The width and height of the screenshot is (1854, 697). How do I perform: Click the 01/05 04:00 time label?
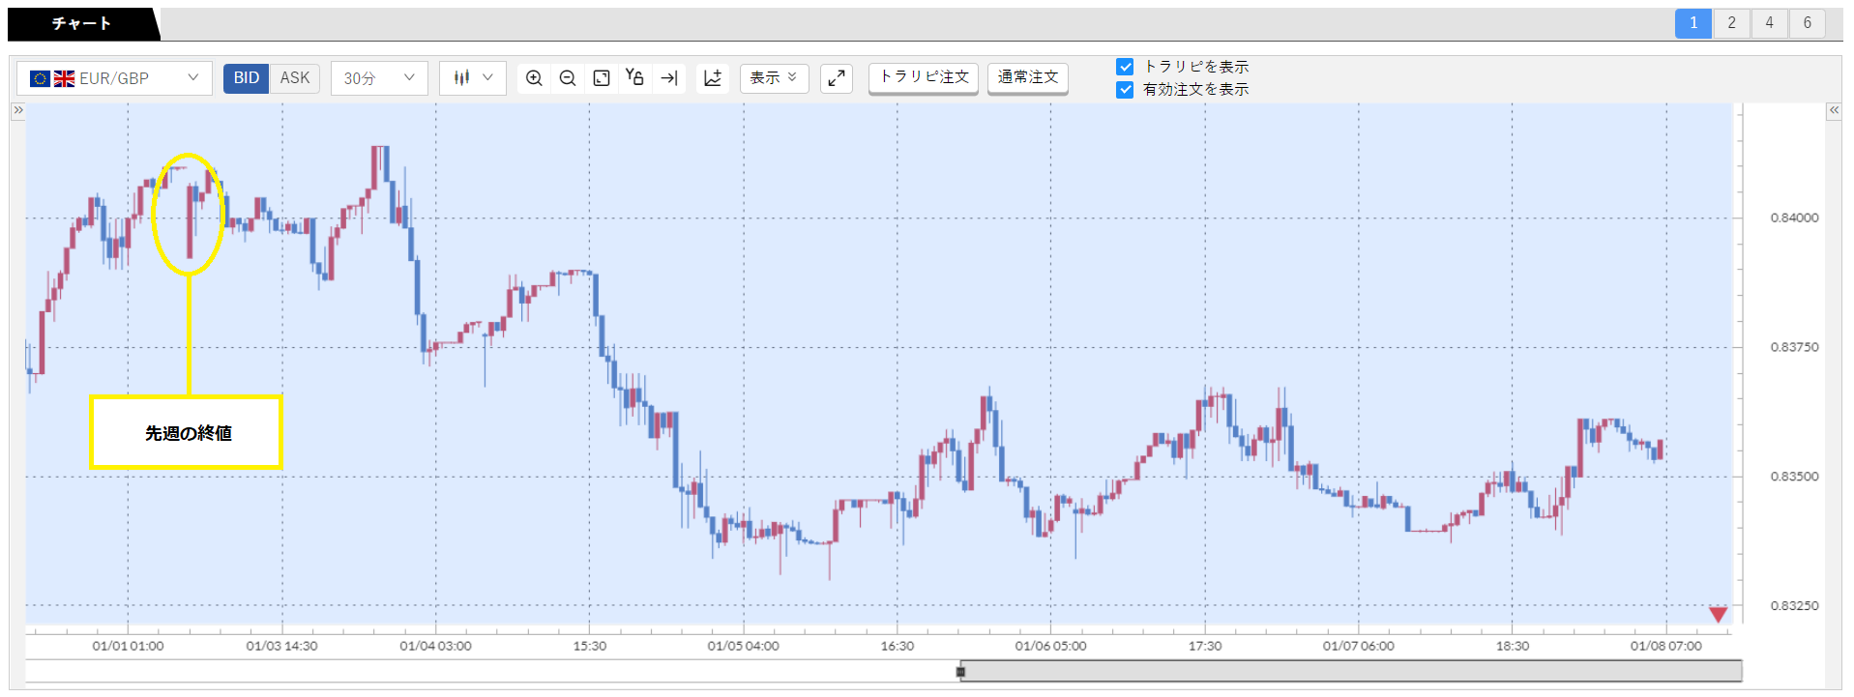pos(743,646)
